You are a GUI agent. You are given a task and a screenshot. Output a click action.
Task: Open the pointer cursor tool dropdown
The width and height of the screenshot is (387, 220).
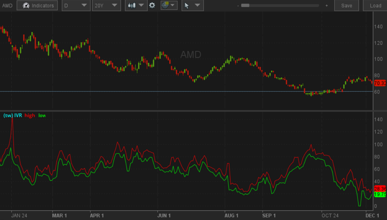pos(193,5)
